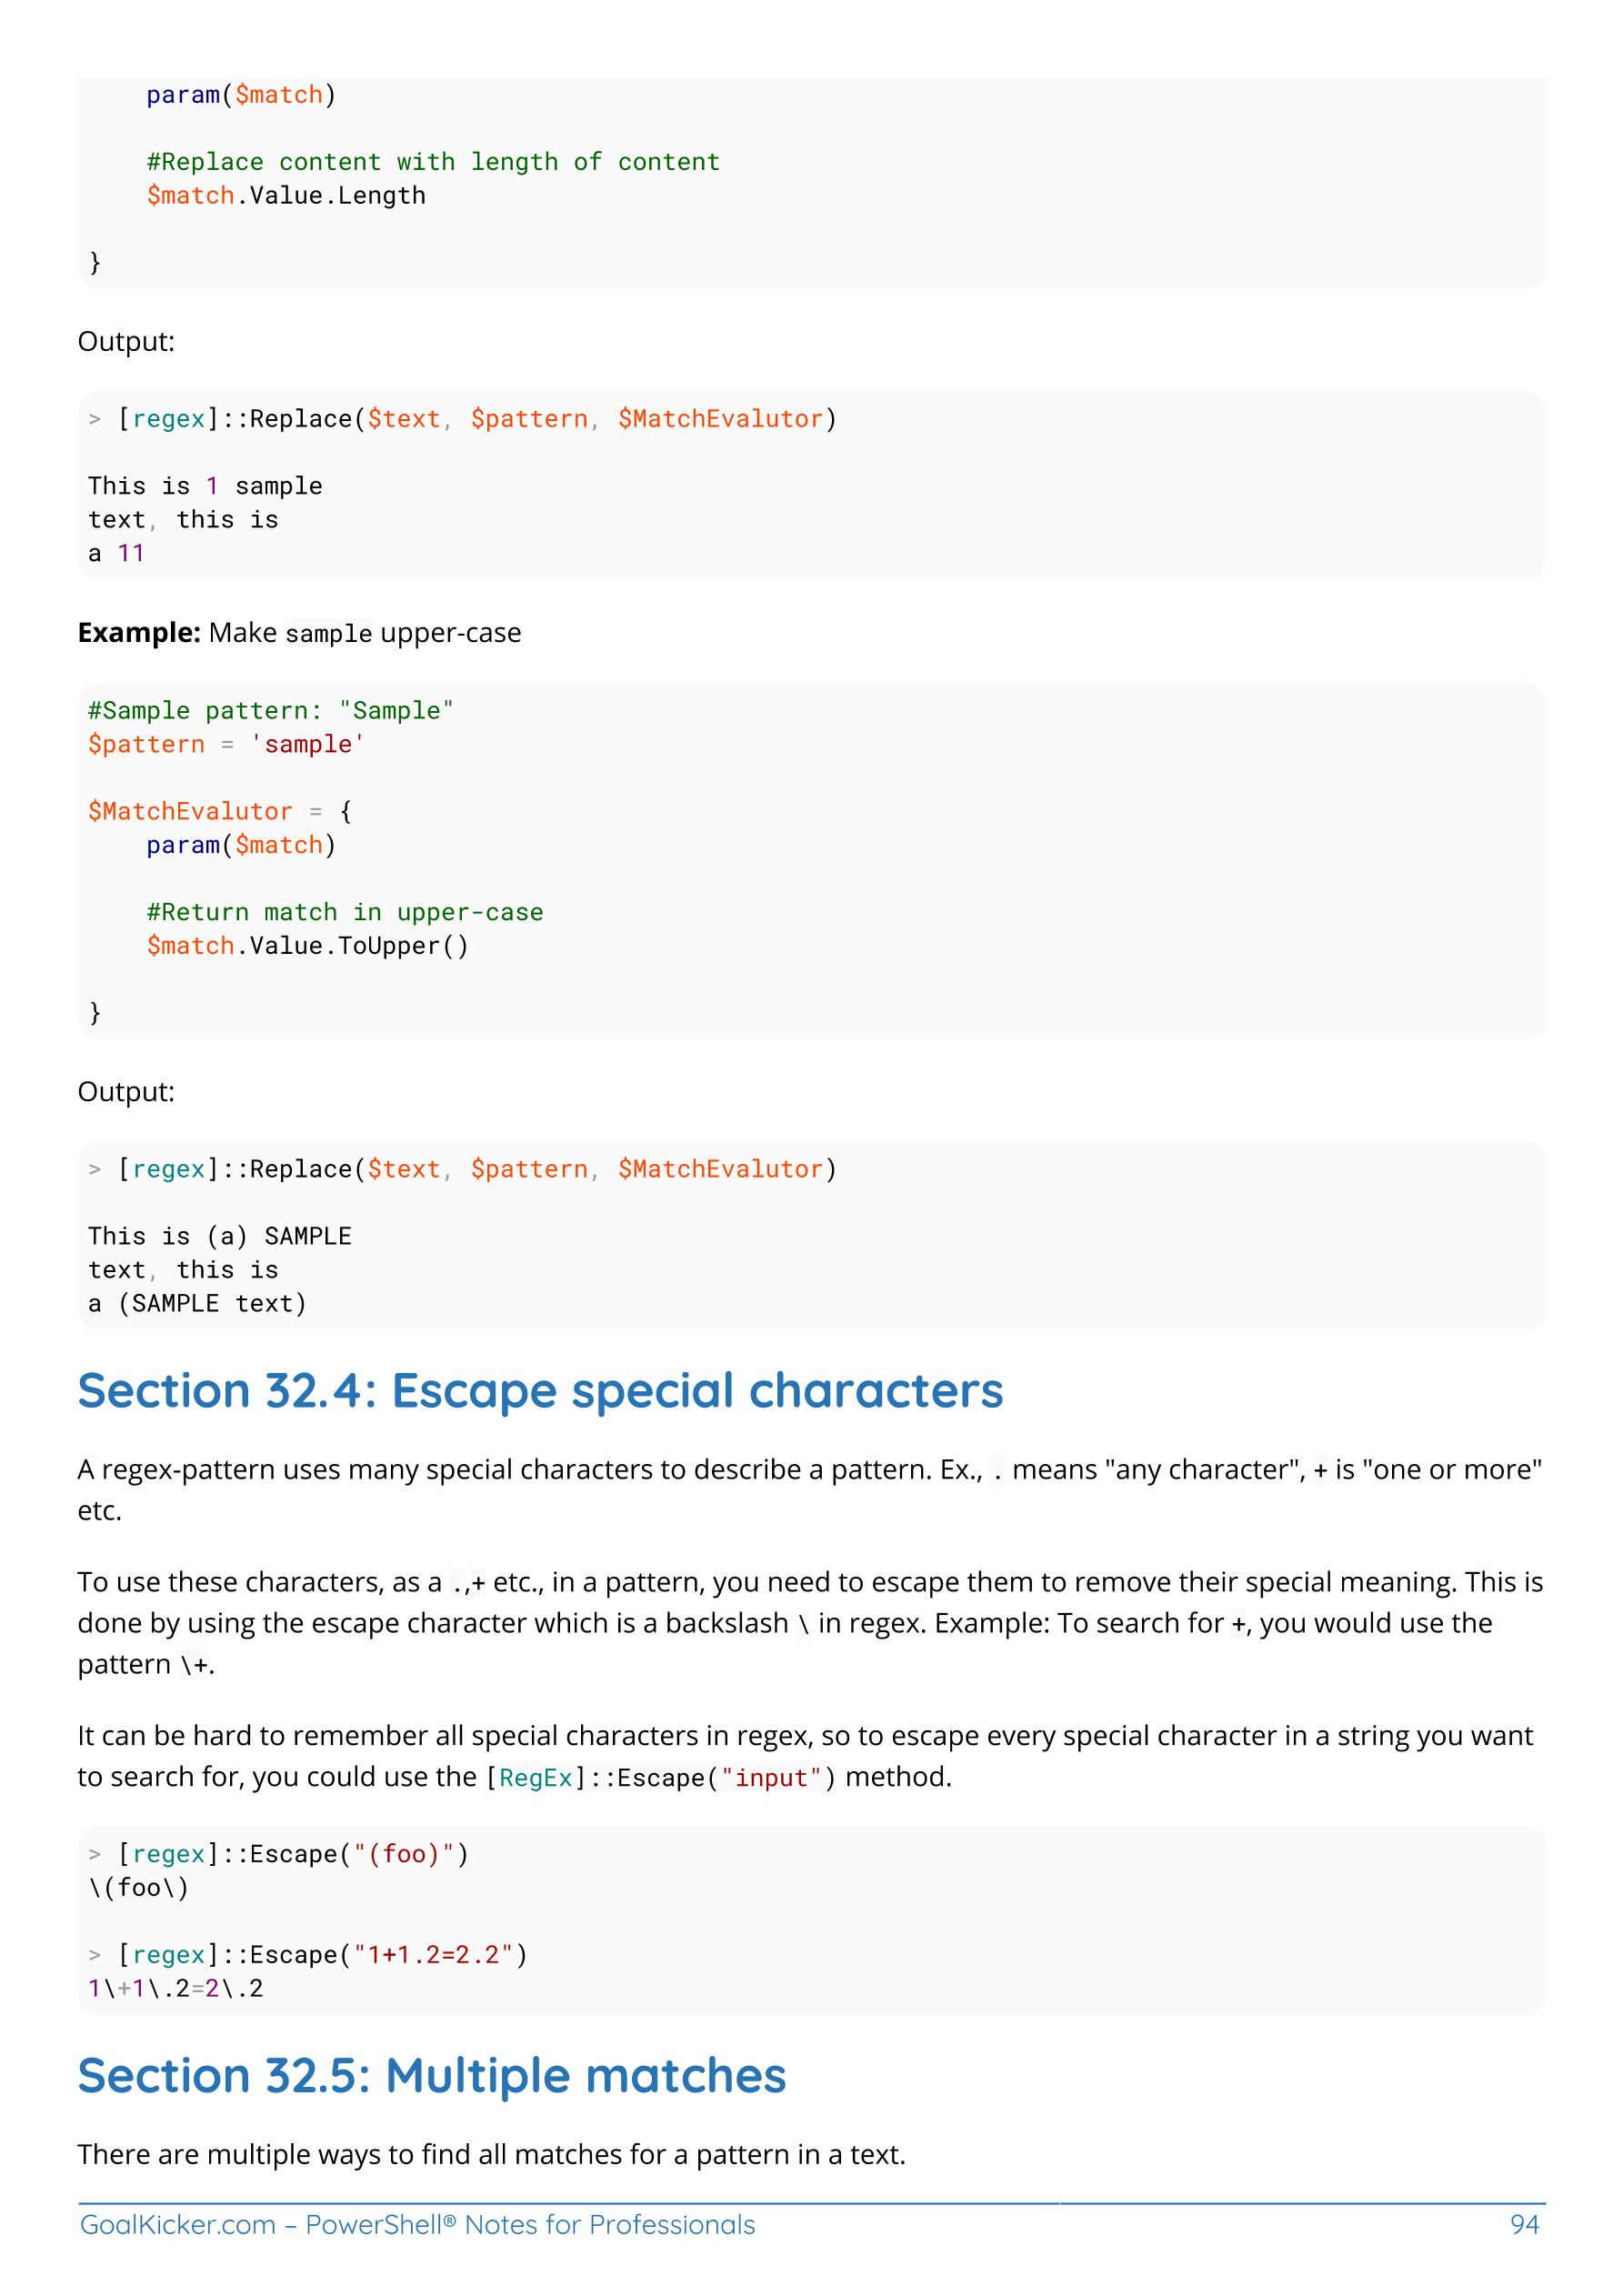Click the line '$match.Value.ToUpper()'
This screenshot has height=2296, width=1623.
click(308, 946)
